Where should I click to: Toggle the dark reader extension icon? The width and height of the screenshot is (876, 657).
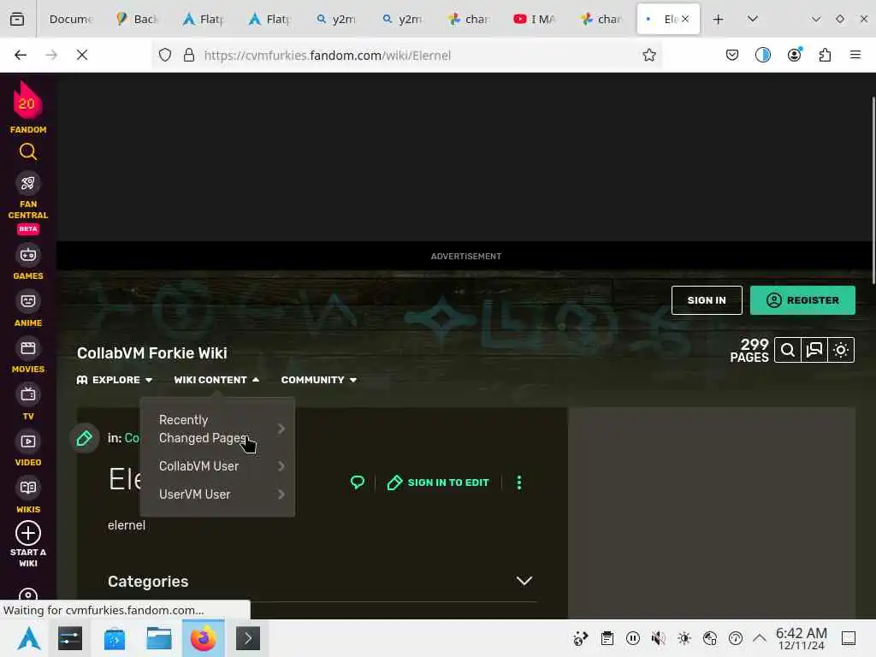pos(762,55)
